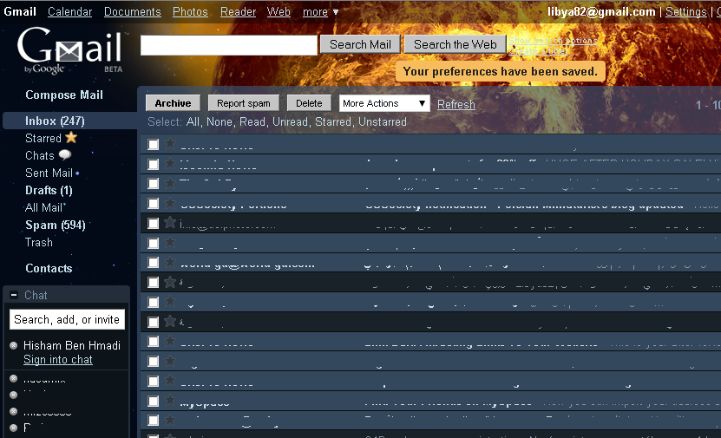Select Unread messages

pyautogui.click(x=290, y=122)
